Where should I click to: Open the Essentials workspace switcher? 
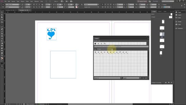156,1
